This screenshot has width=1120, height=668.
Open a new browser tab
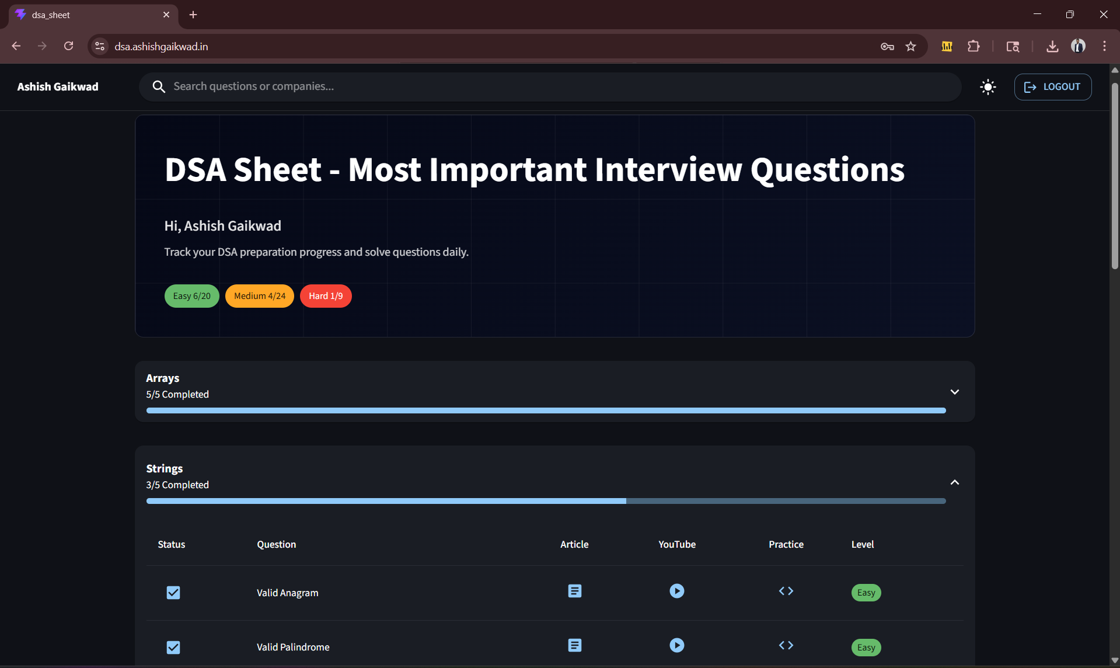point(193,15)
